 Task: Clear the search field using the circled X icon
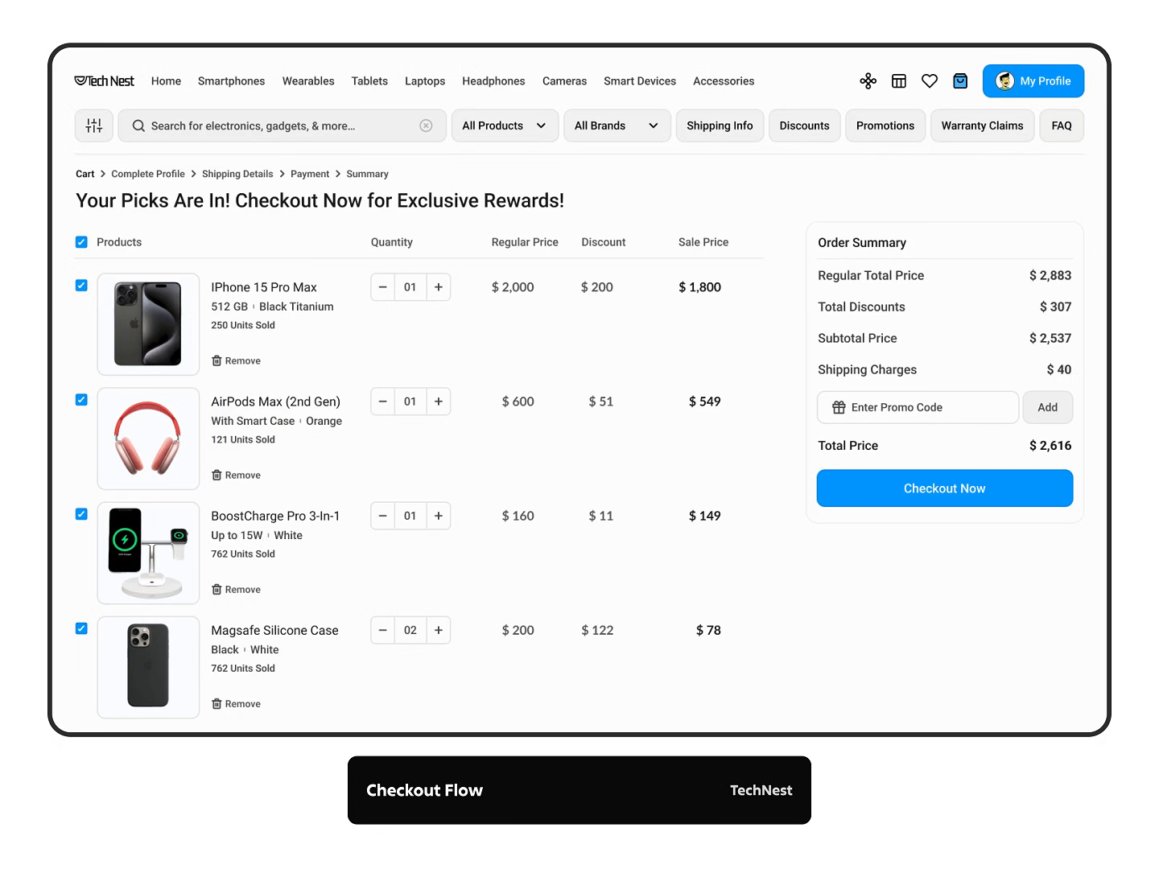[426, 126]
